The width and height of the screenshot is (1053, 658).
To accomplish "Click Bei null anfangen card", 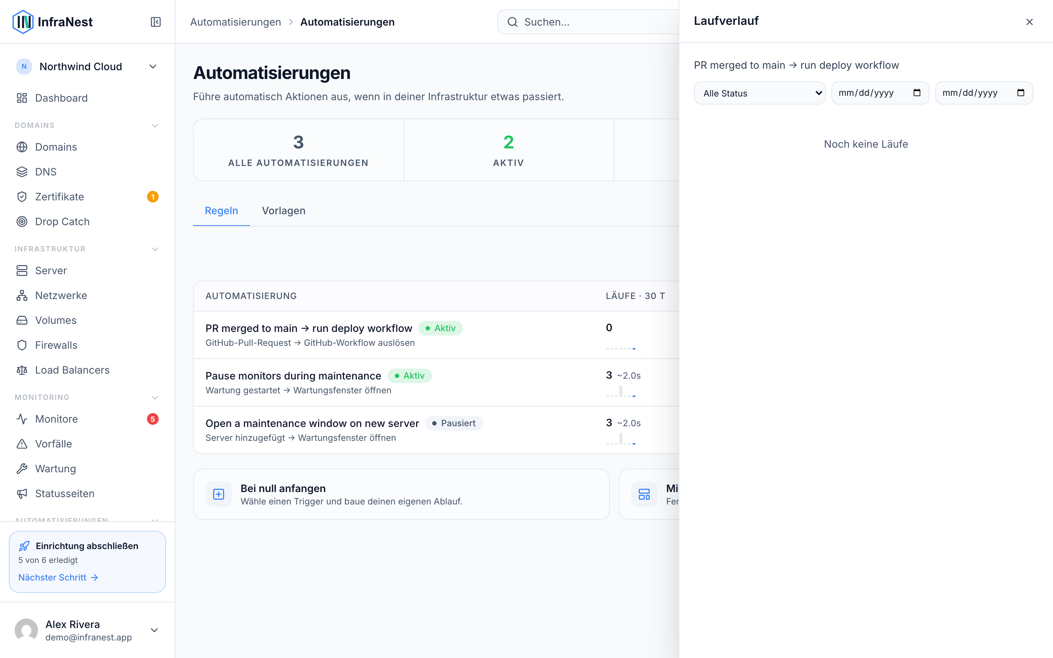I will click(x=401, y=494).
